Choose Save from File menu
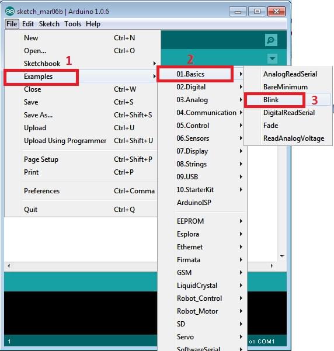Viewport: 334px width, 351px height. [81, 102]
